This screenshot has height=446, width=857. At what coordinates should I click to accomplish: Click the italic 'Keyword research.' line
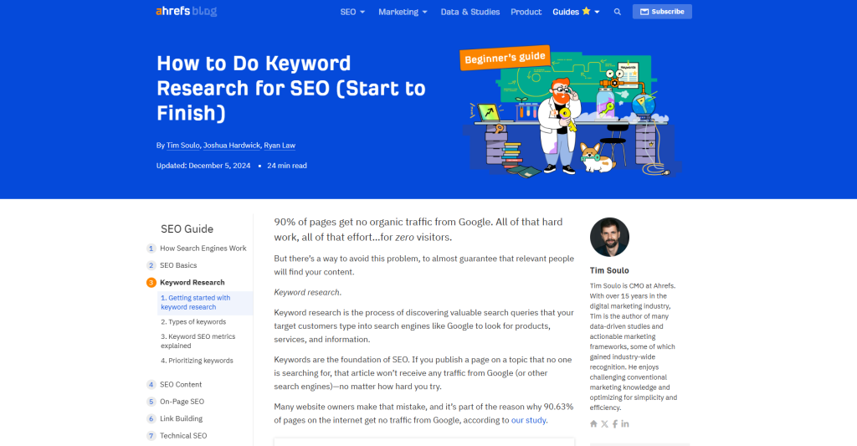308,292
